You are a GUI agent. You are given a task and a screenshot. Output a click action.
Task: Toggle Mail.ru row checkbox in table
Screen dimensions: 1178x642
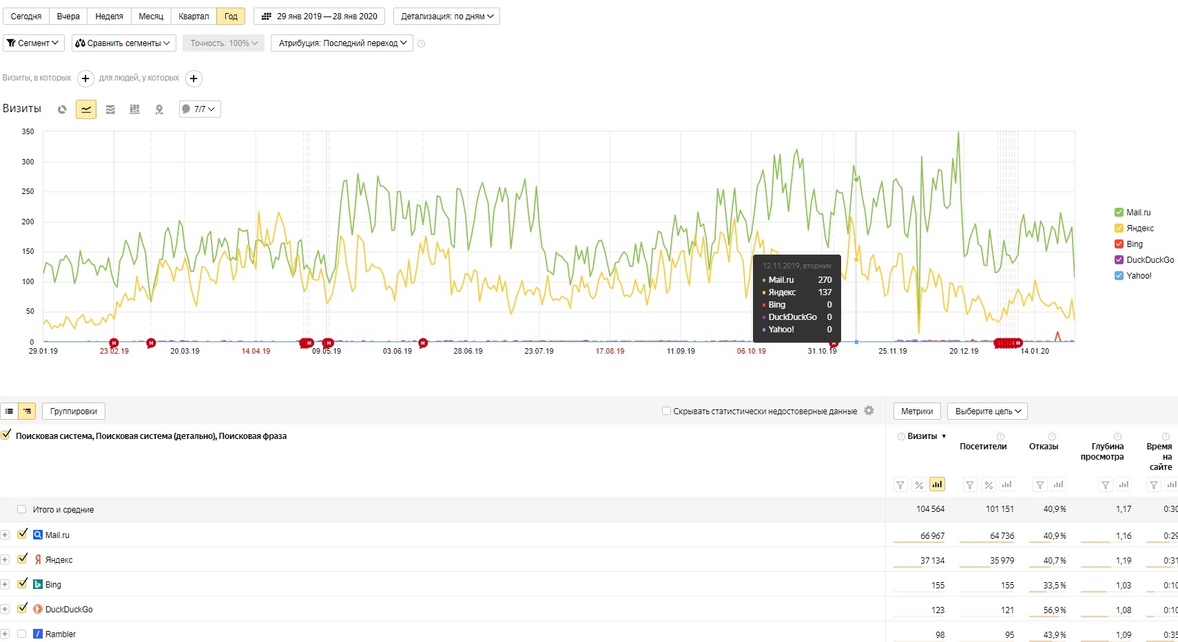pos(22,535)
